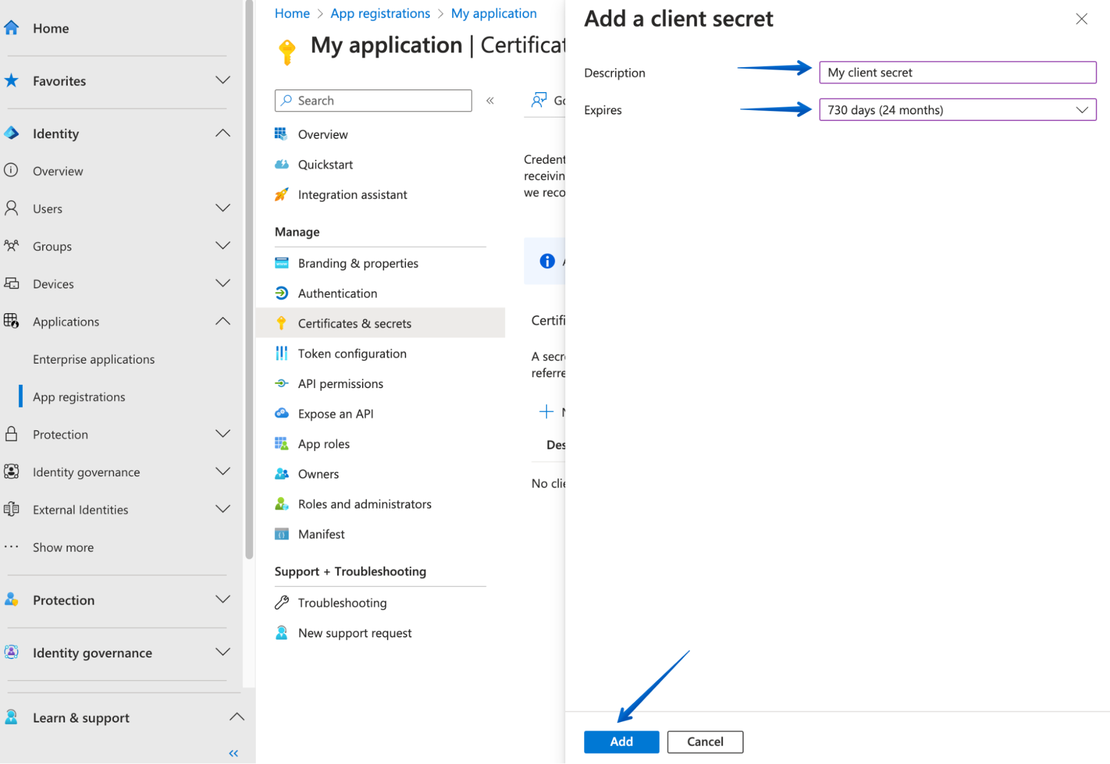Select Enterprise applications in the sidebar
Screen dimensions: 1110x764
pos(93,359)
